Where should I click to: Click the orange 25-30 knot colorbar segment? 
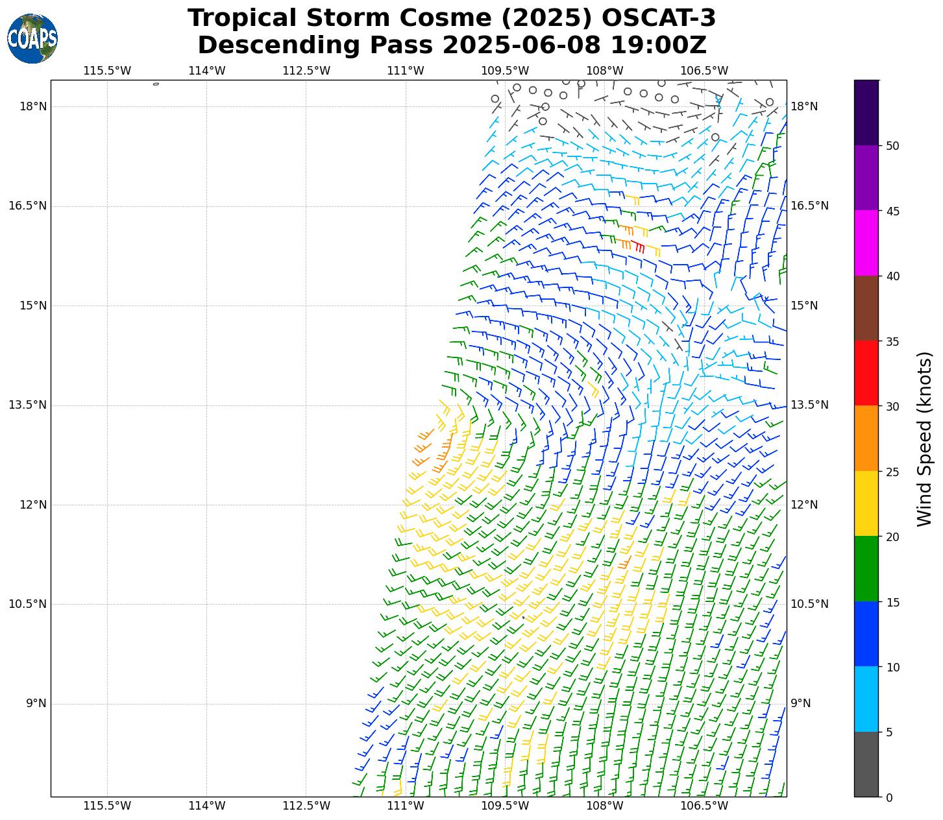click(866, 438)
